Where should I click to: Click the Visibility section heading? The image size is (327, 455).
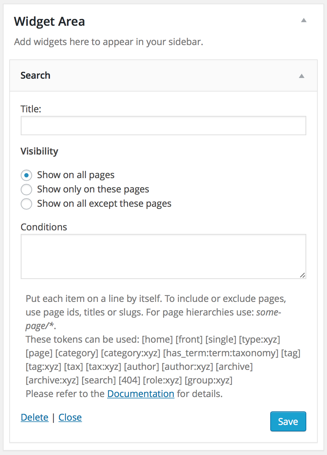(x=39, y=151)
